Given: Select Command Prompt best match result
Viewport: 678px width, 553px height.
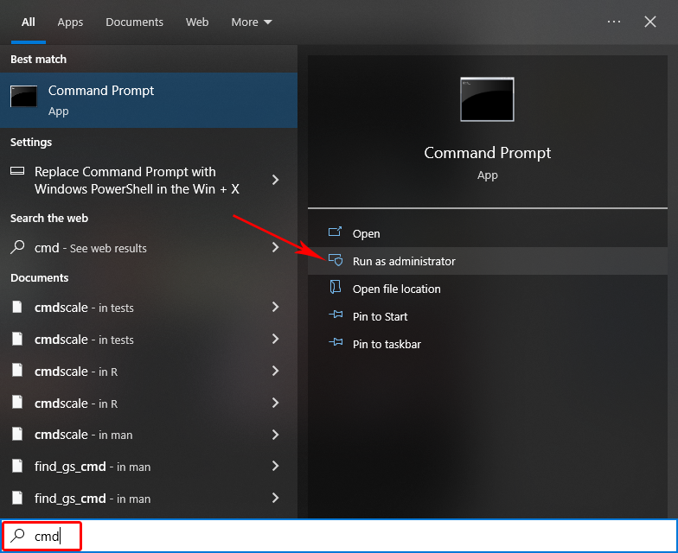Looking at the screenshot, I should point(149,100).
